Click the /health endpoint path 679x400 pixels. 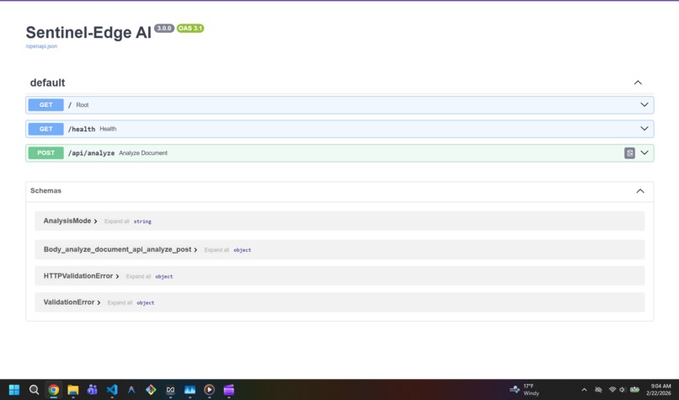[x=82, y=129]
